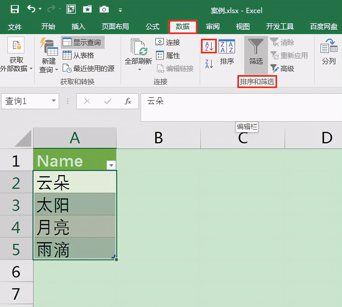Click the confirm checkmark in formula bar
Viewport: 342px width, 307px height.
click(108, 101)
